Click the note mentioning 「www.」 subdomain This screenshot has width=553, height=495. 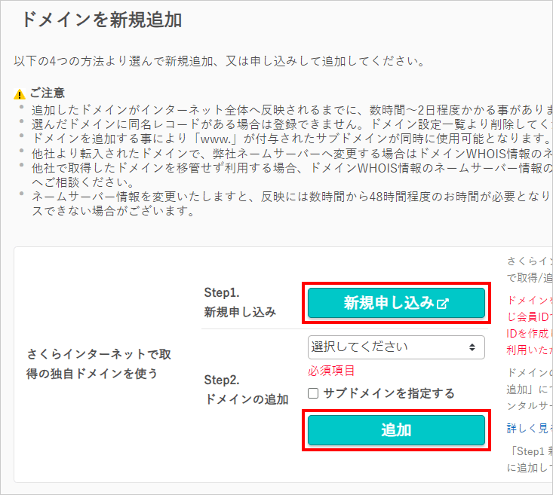292,139
